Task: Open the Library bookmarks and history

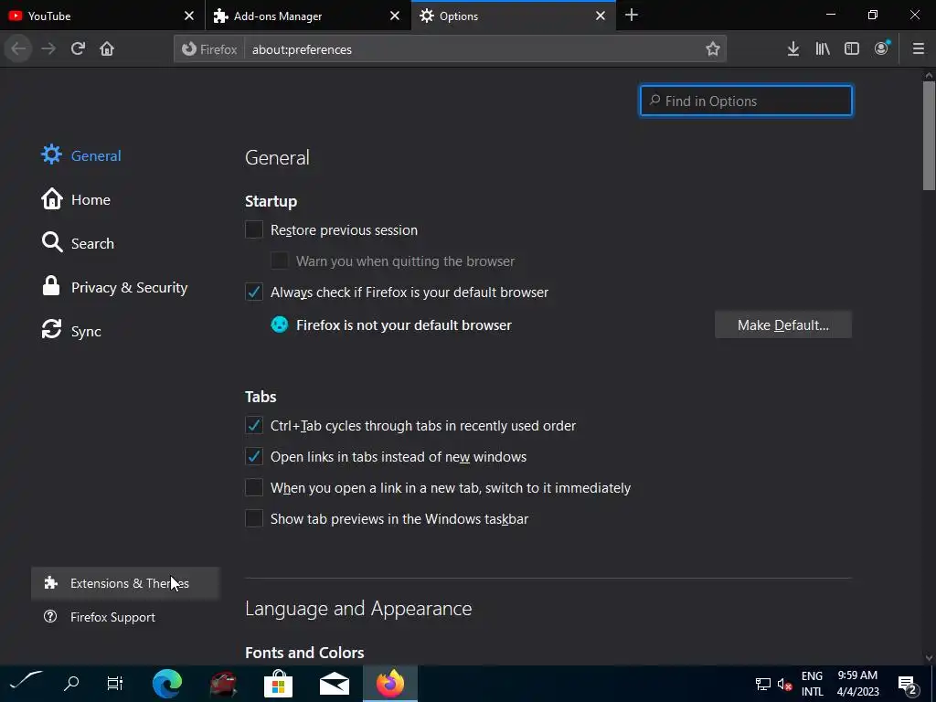Action: (823, 49)
